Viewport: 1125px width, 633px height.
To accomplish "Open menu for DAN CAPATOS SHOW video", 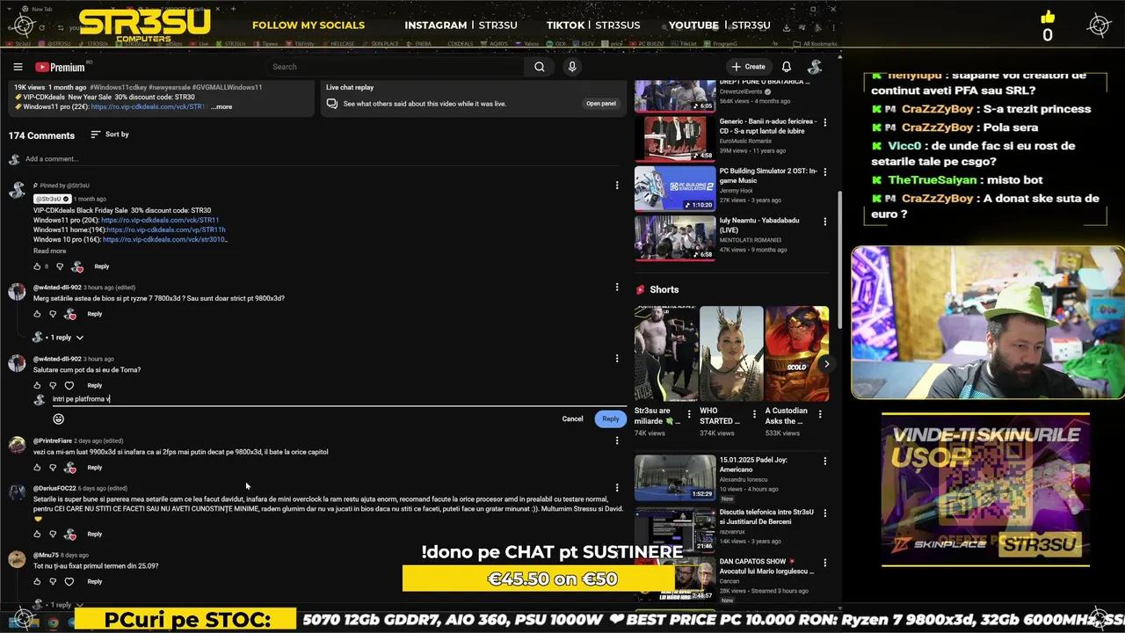I will tap(824, 561).
